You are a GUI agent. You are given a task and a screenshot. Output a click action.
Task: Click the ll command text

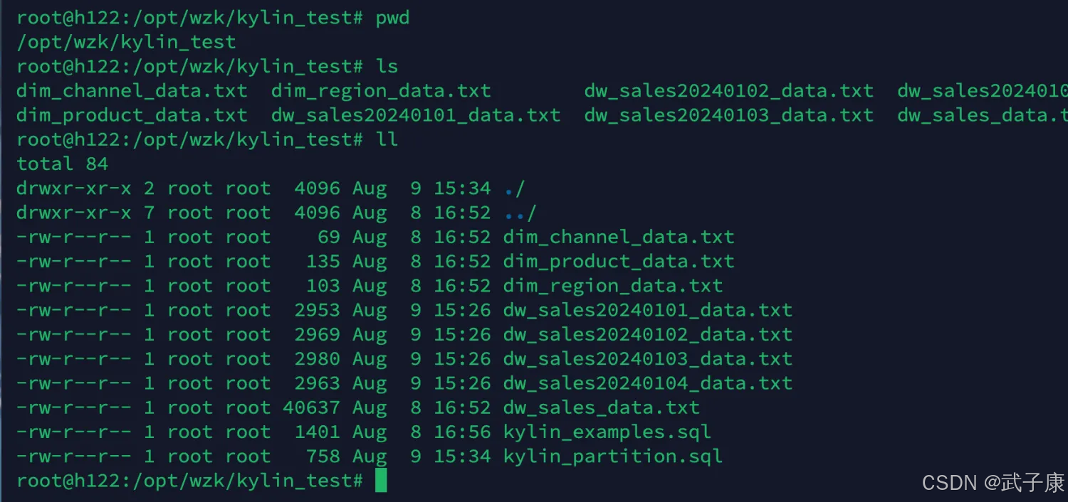pos(387,139)
